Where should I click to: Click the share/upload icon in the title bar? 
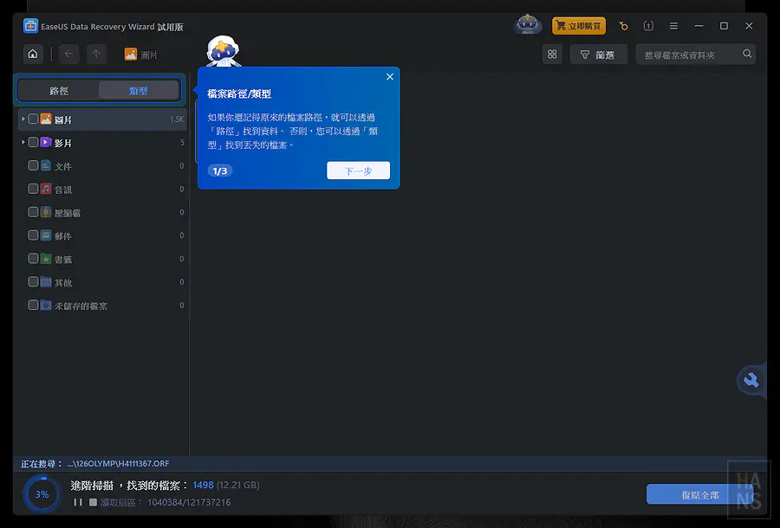[x=648, y=26]
